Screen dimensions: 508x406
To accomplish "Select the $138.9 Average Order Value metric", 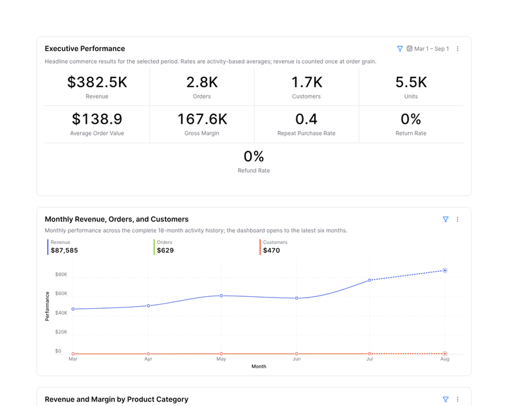I will click(97, 124).
